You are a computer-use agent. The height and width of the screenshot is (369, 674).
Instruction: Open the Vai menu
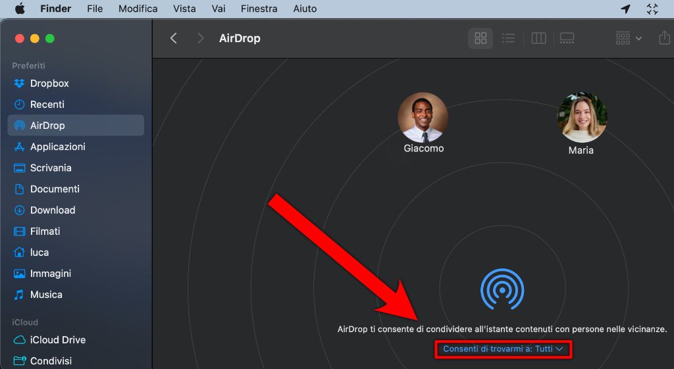point(219,9)
